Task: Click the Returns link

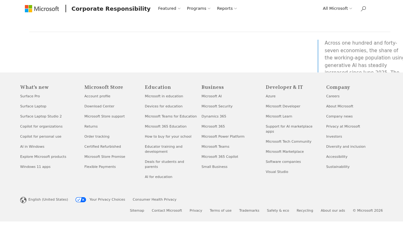Action: click(x=91, y=127)
